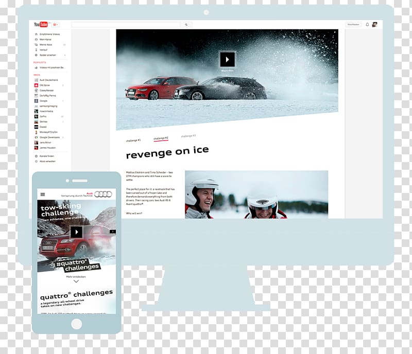Switch to the challenge #2 tab
The width and height of the screenshot is (412, 354).
[161, 138]
